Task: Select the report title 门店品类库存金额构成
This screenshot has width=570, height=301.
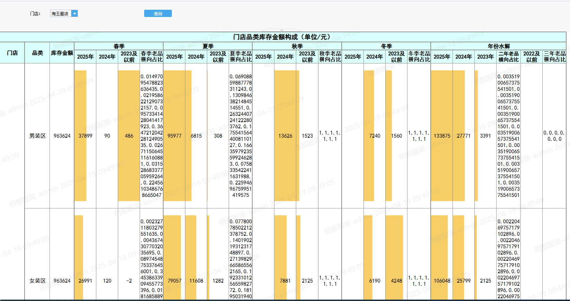Action: (x=282, y=37)
